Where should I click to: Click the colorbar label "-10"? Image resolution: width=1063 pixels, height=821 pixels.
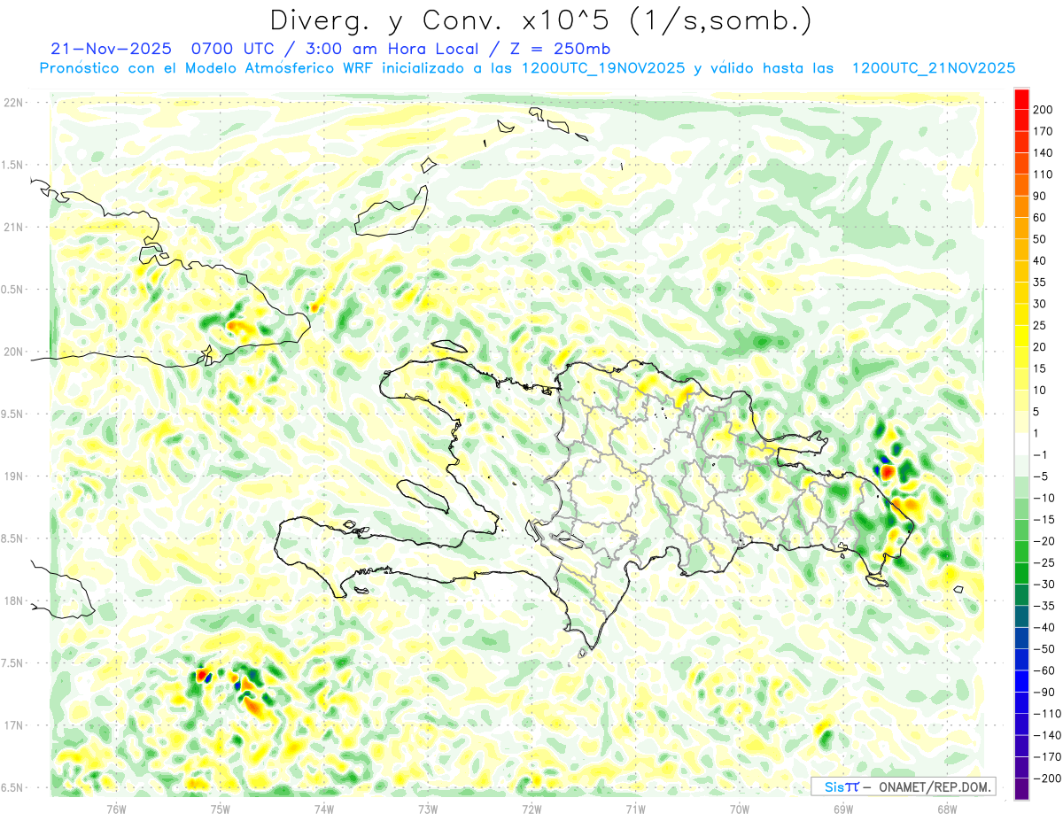1045,499
